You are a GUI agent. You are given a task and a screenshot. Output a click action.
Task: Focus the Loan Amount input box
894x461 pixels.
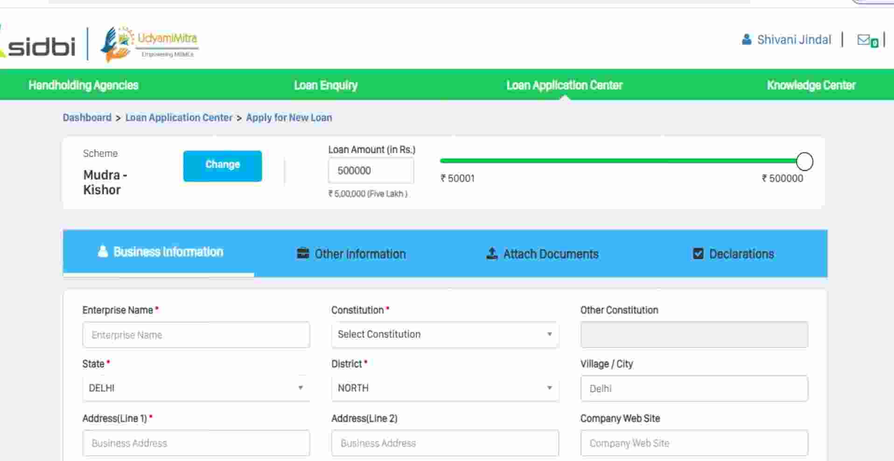[370, 171]
